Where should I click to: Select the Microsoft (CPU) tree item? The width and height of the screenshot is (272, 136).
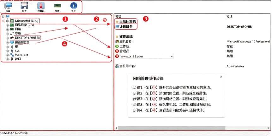[x=26, y=21]
